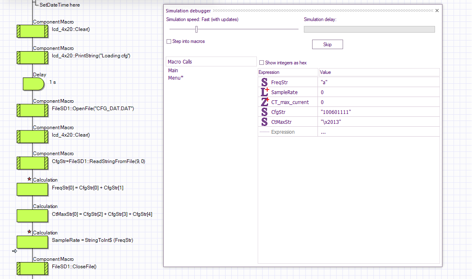Click the SampleRate = StringToInt$ (FreqStr) label
This screenshot has height=279, width=475.
[x=92, y=240]
